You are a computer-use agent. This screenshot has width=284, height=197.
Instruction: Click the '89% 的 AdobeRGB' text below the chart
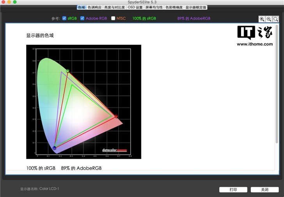pos(81,168)
